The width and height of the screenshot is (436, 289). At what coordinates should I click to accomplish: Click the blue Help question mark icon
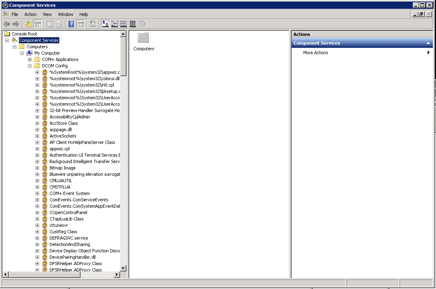click(71, 24)
